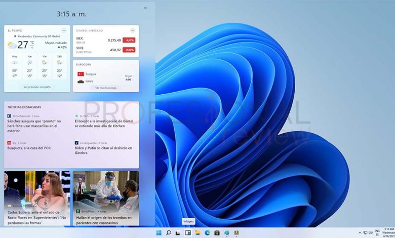Launch Microsoft Edge from the taskbar
The width and height of the screenshot is (395, 238).
click(207, 233)
